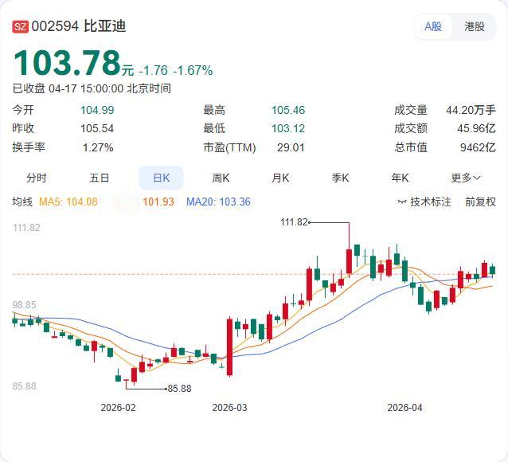508x462 pixels.
Task: Select the 日K chart tab
Action: tap(161, 178)
